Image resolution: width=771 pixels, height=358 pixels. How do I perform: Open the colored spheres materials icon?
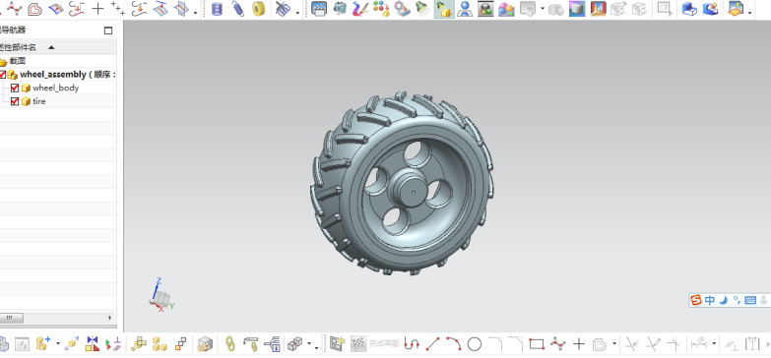point(506,8)
